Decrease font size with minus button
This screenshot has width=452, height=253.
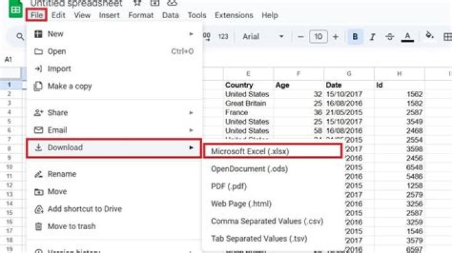coord(300,37)
